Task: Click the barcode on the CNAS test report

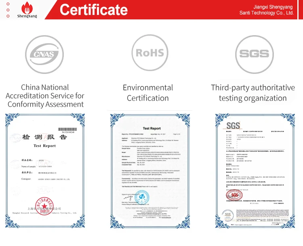Action: (x=67, y=129)
